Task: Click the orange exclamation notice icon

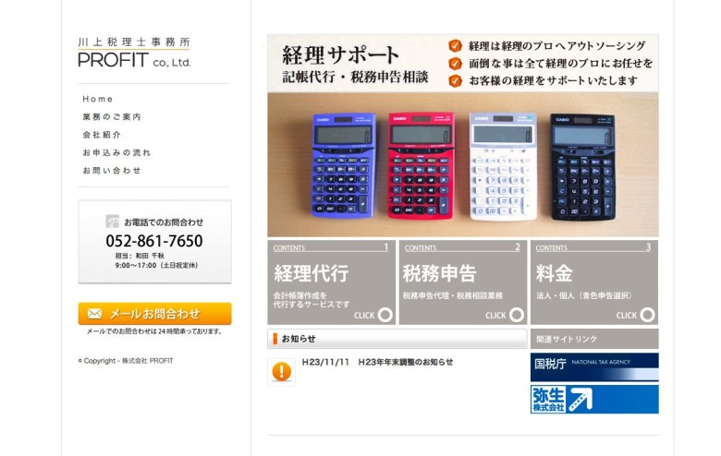Action: [x=281, y=371]
